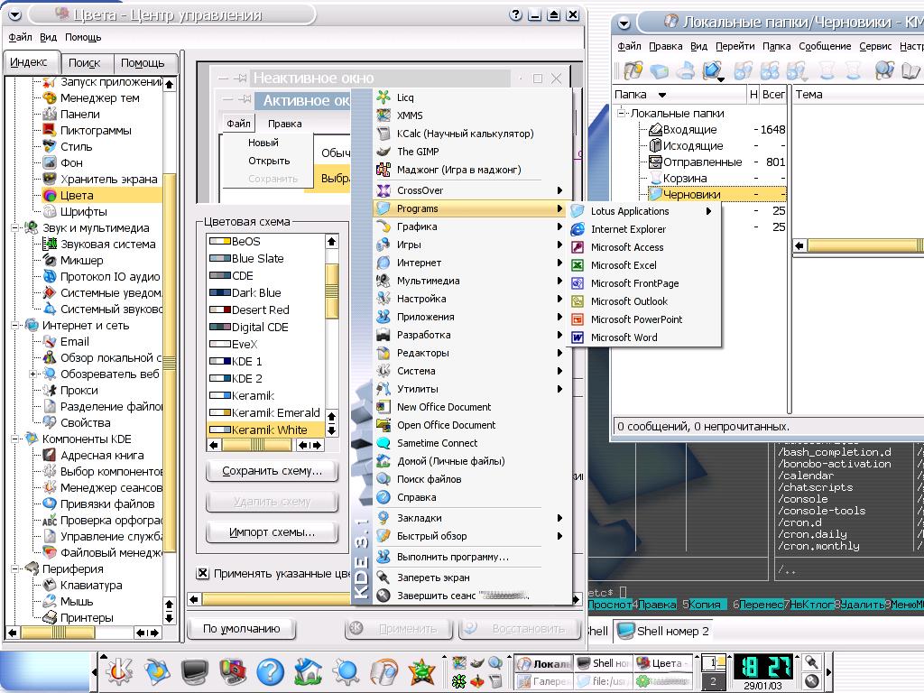Image resolution: width=924 pixels, height=693 pixels.
Task: Open the Файл menu in Control Center
Action: (x=20, y=37)
